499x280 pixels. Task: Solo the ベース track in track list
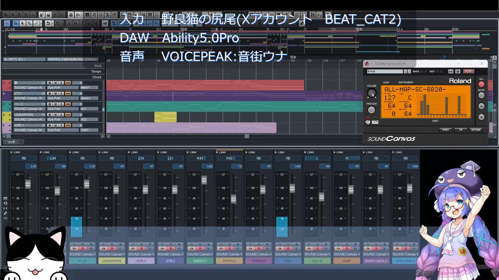pos(61,104)
